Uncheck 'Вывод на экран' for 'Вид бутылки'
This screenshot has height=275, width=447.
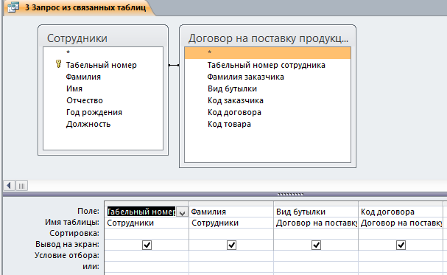(x=316, y=245)
